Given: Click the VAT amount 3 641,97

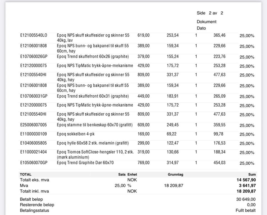Looking at the screenshot, I should (247, 186).
